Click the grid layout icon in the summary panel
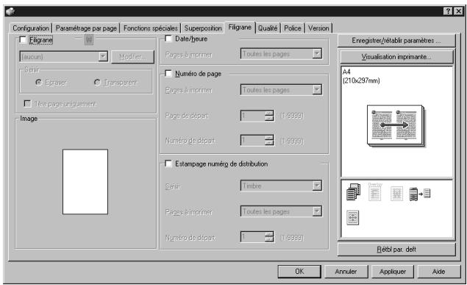Viewport: 467px width, 285px height. click(x=353, y=217)
